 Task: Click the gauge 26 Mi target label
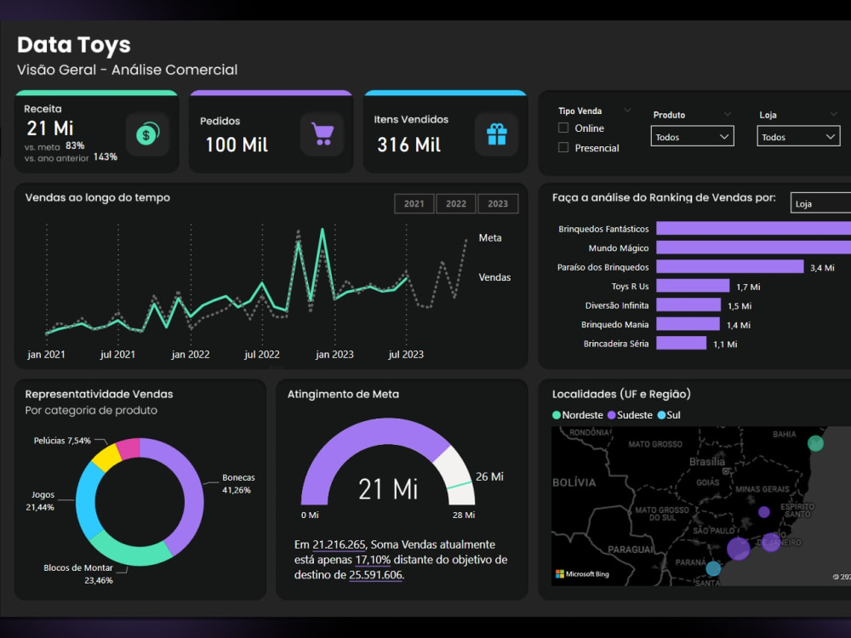point(489,476)
